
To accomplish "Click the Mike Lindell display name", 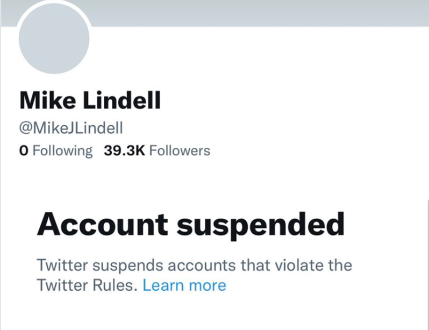I will pyautogui.click(x=90, y=101).
